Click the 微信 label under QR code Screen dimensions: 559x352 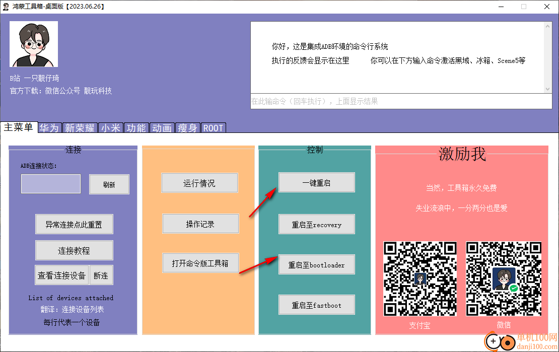504,324
